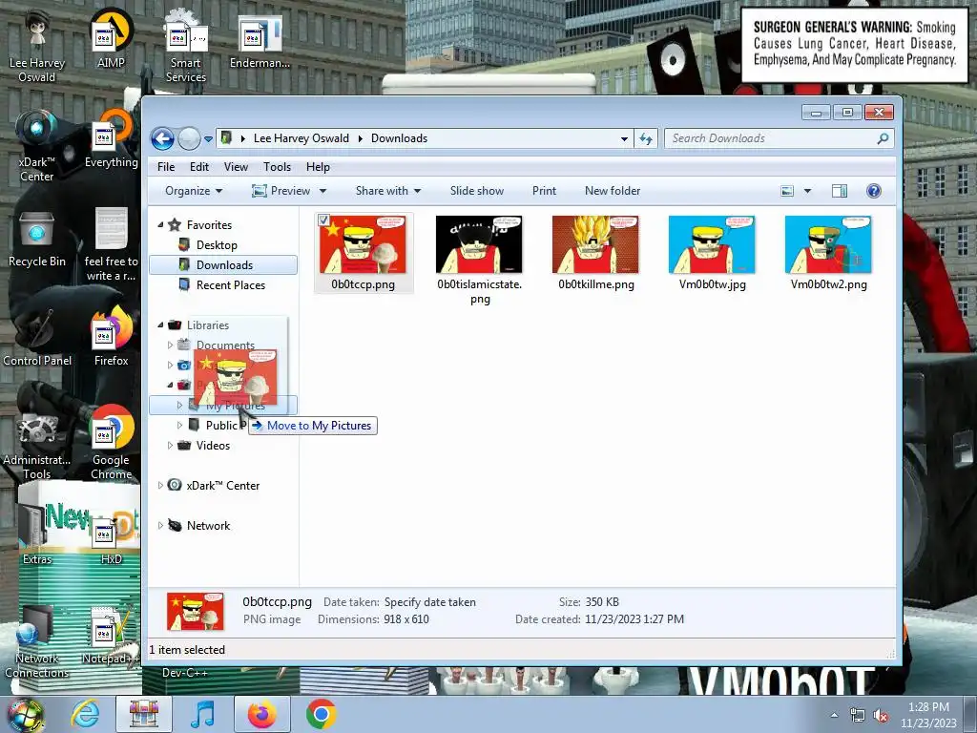The image size is (977, 733).
Task: Open the music player taskbar icon
Action: [202, 714]
